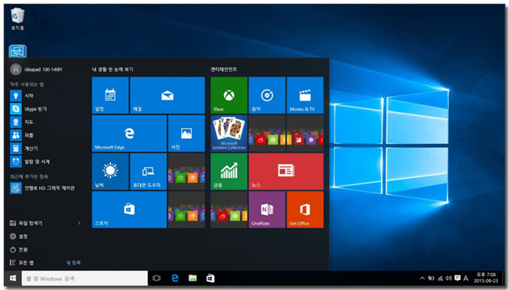This screenshot has width=509, height=290.
Task: Open the Xbox tile
Action: 229,95
